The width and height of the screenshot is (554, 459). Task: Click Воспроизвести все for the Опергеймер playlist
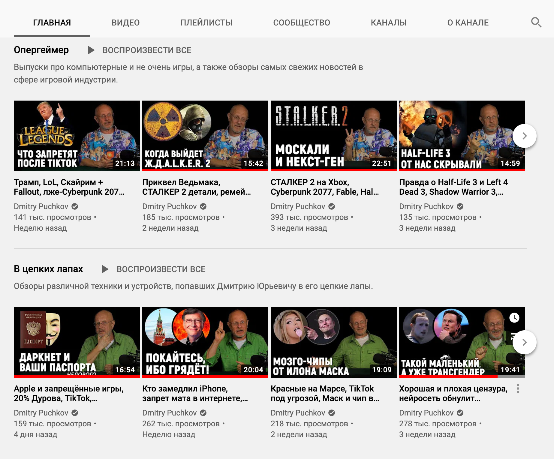click(147, 50)
